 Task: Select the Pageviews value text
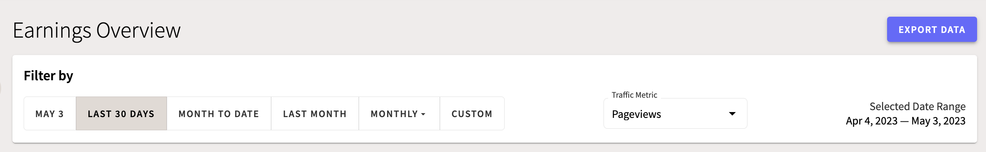click(637, 114)
